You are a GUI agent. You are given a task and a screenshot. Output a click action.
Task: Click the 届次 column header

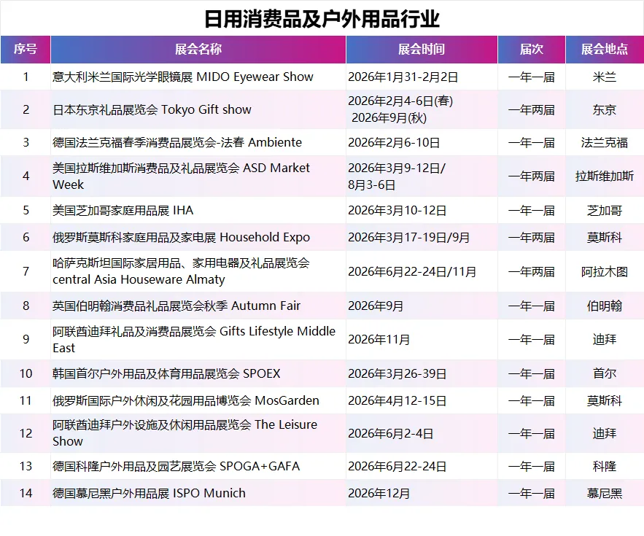click(532, 50)
